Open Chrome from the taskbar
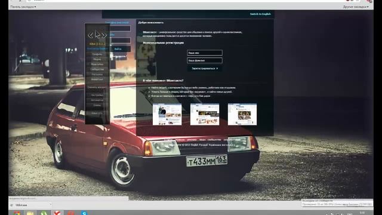Screen dimensions: 382x215 point(17,213)
